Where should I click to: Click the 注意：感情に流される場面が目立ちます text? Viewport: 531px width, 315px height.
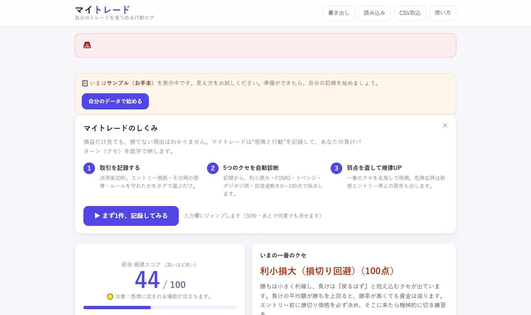coord(164,296)
